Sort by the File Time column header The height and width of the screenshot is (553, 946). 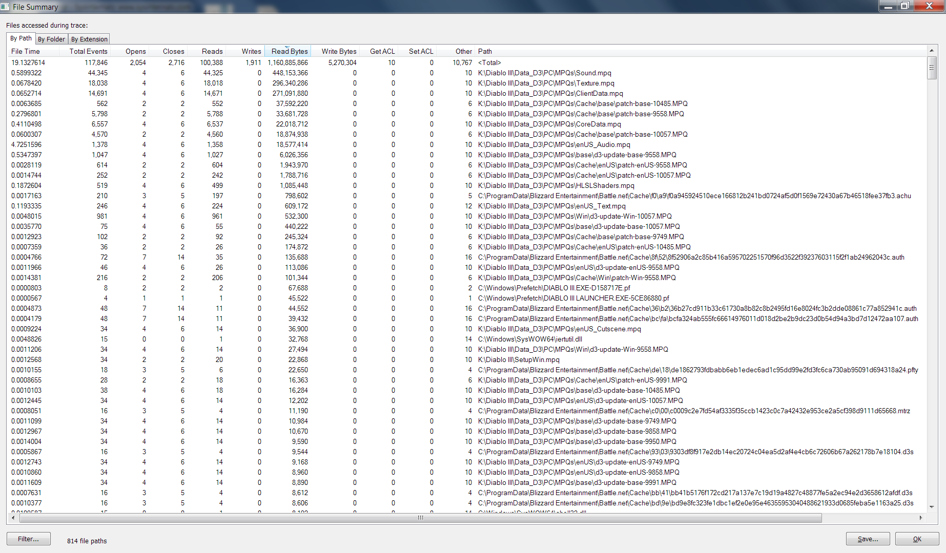(33, 51)
